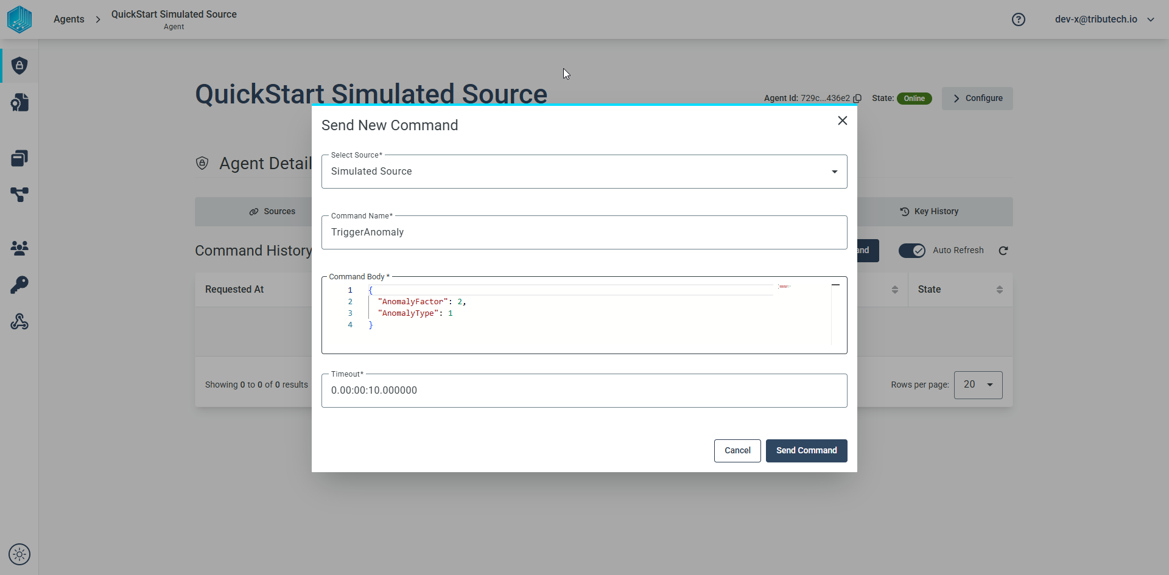Open the Agents shield icon in sidebar
The width and height of the screenshot is (1169, 575).
pyautogui.click(x=19, y=66)
